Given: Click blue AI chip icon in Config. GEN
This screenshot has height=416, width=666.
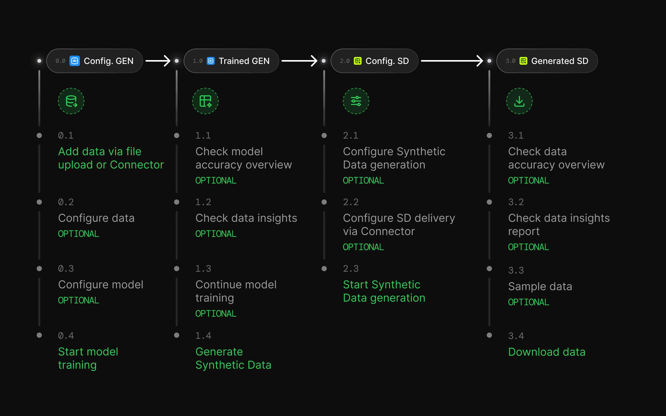Looking at the screenshot, I should tap(75, 61).
